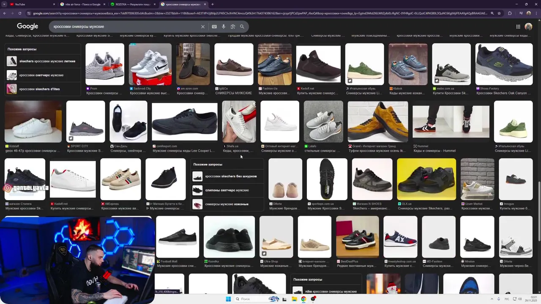Select related query skechers кроссовки мужские летние
Image resolution: width=541 pixels, height=304 pixels.
42,61
